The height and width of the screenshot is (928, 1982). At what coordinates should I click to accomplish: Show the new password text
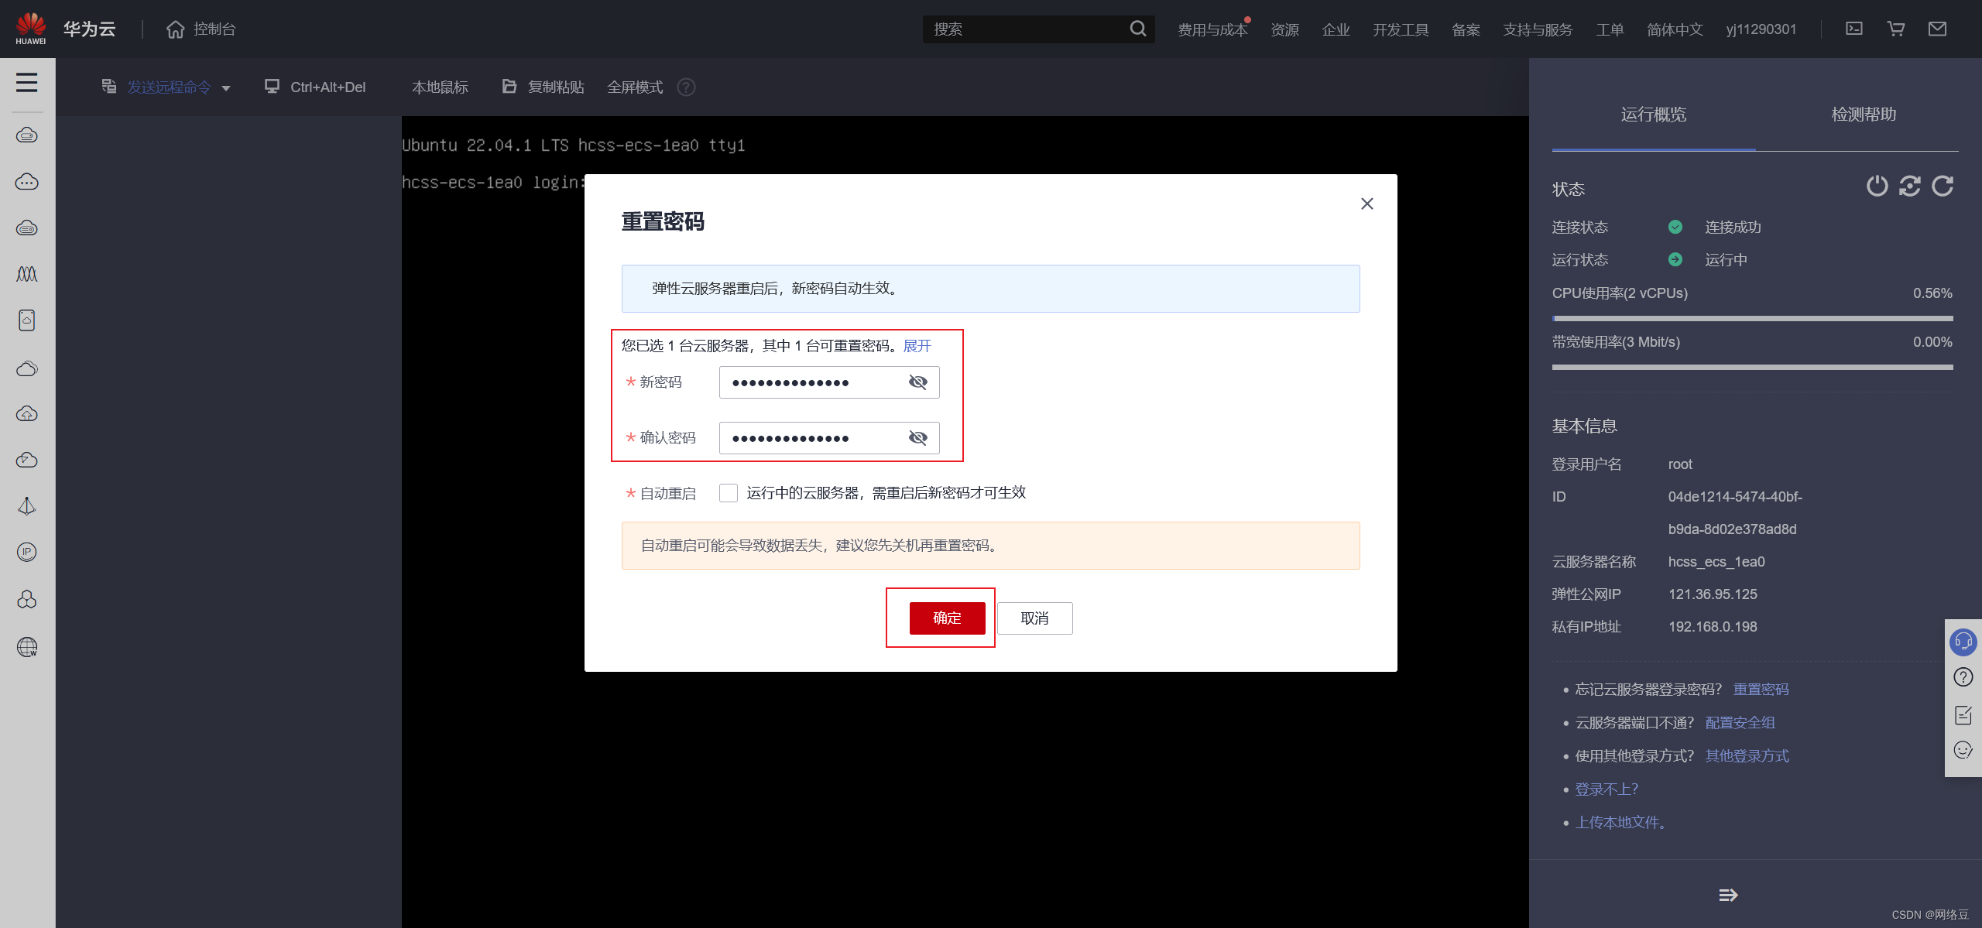point(917,382)
